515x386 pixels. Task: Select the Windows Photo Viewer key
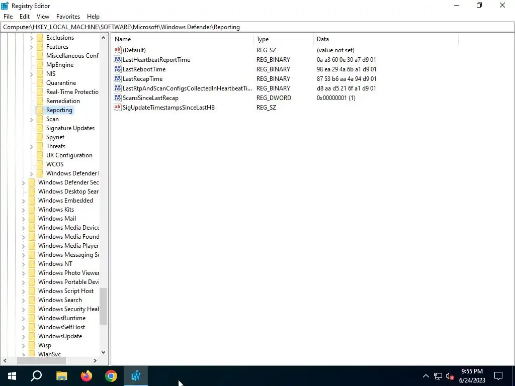[68, 273]
